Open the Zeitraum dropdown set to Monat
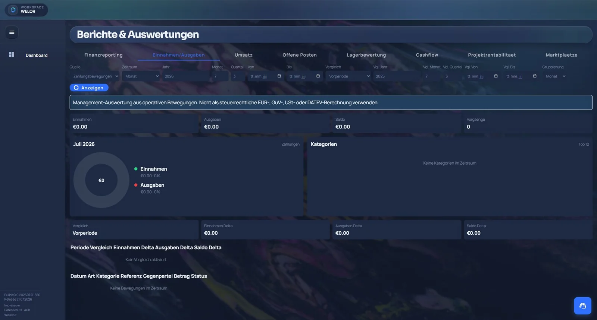Viewport: 597px width, 320px height. pos(141,76)
